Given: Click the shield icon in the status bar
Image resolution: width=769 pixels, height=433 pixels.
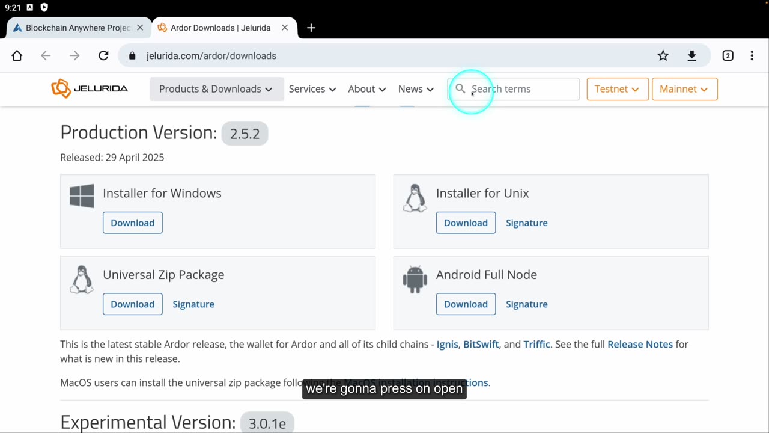Looking at the screenshot, I should 44,8.
